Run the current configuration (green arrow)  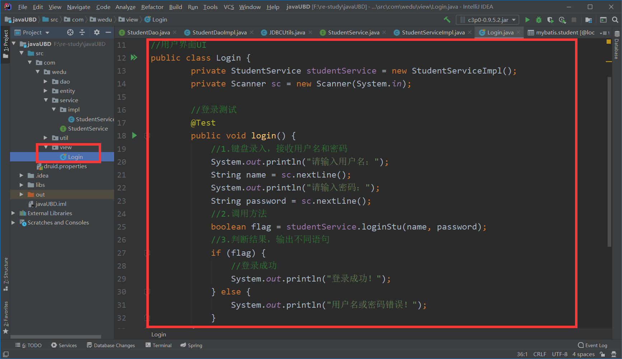pyautogui.click(x=528, y=20)
